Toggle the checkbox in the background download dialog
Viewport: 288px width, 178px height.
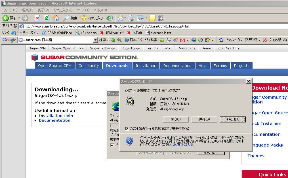112,145
